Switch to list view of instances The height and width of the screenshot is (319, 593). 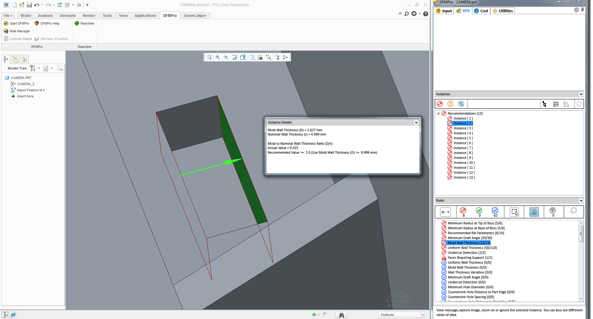click(556, 104)
